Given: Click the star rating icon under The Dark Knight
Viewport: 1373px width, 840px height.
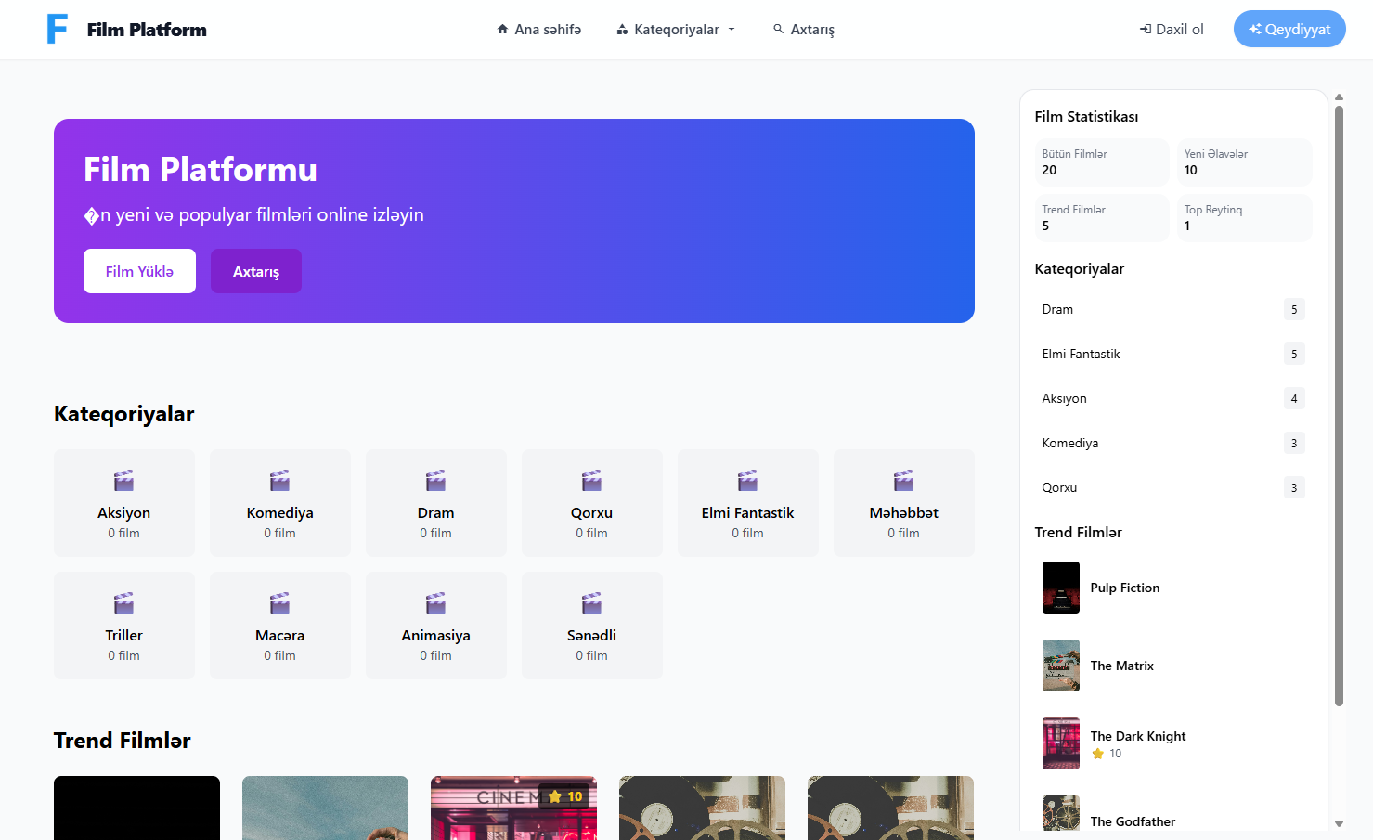Looking at the screenshot, I should coord(1098,754).
